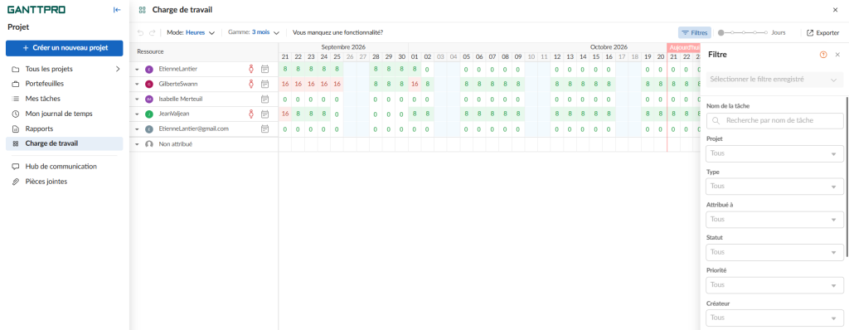Viewport: 849px width, 330px height.
Task: Close the Charge de travail view
Action: click(x=835, y=10)
